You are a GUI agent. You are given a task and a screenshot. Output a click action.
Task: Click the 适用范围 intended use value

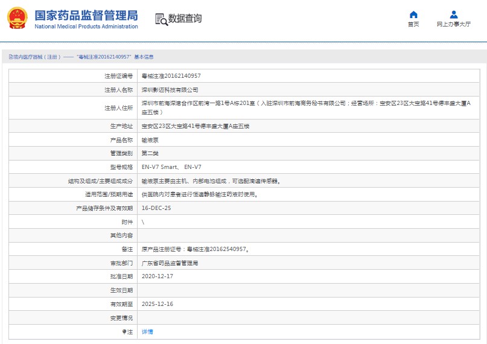click(x=200, y=194)
